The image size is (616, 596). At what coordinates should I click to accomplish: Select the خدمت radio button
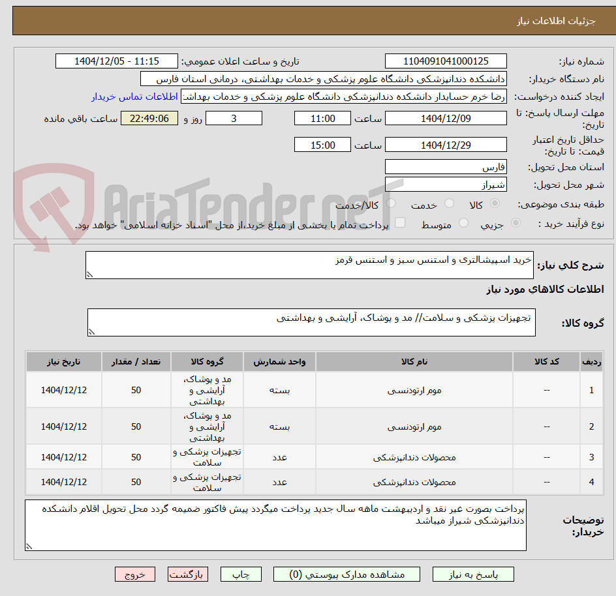449,203
